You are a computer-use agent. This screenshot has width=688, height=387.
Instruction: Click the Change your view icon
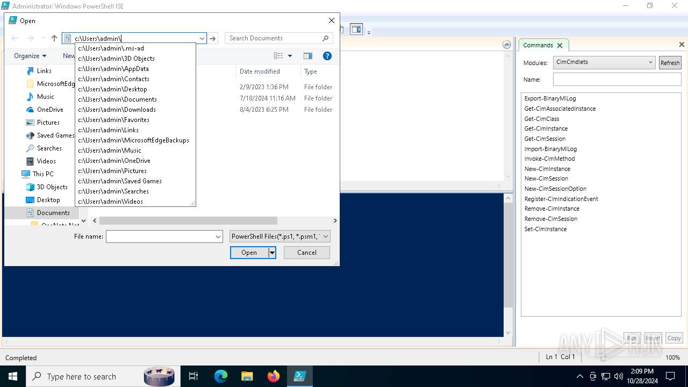(278, 56)
